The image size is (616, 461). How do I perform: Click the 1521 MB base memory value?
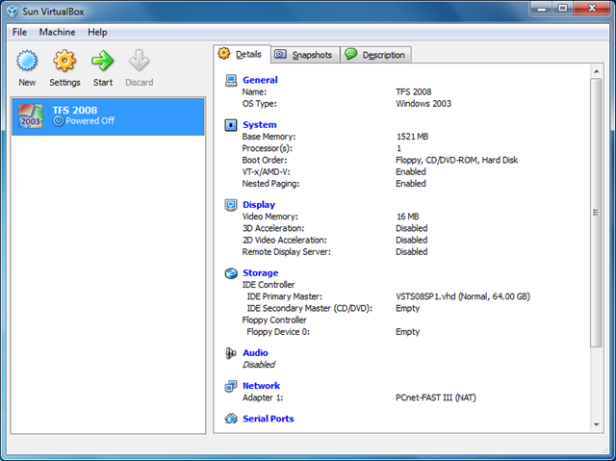tap(412, 137)
